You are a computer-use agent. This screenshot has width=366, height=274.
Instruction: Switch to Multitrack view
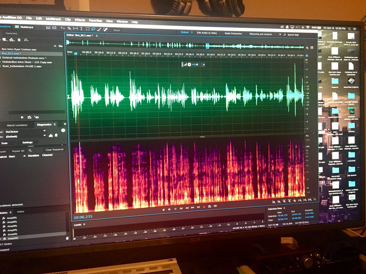(x=24, y=27)
